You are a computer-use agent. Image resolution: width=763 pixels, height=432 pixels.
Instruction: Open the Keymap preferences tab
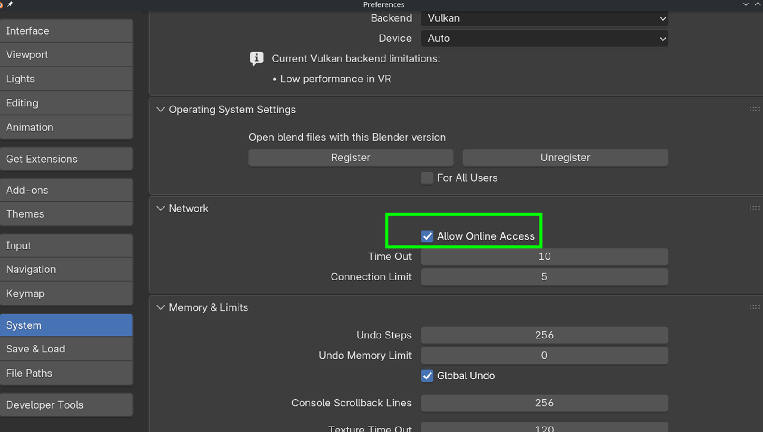click(x=66, y=294)
